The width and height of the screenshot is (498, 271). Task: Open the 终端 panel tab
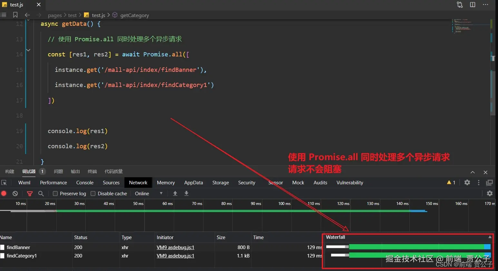92,171
